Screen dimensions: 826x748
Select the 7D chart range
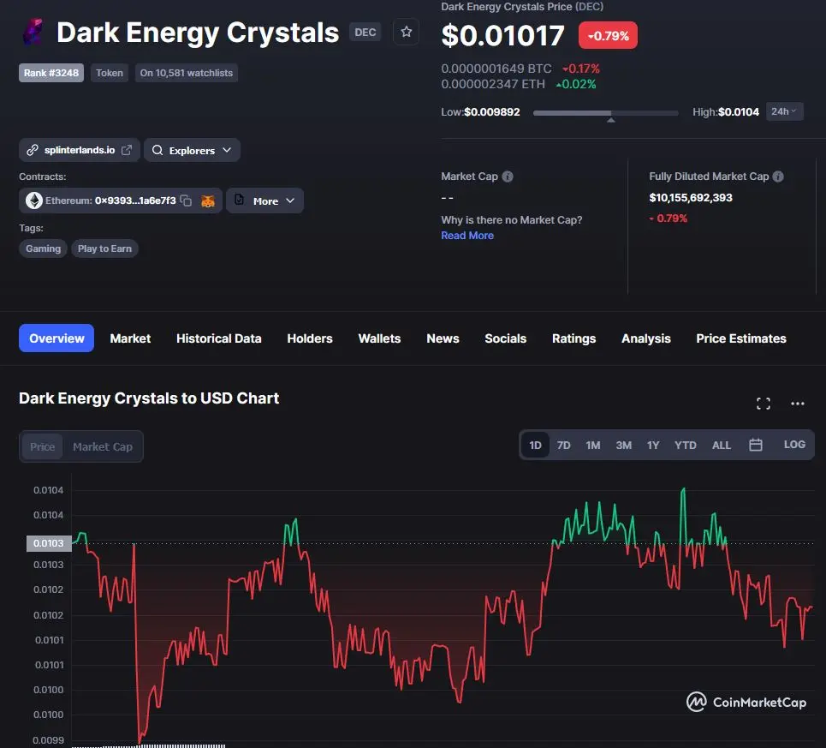pos(564,446)
